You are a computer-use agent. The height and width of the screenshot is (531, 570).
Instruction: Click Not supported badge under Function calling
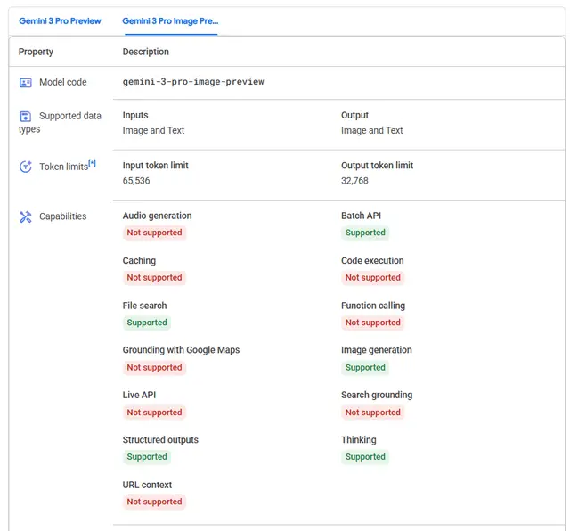pos(373,323)
